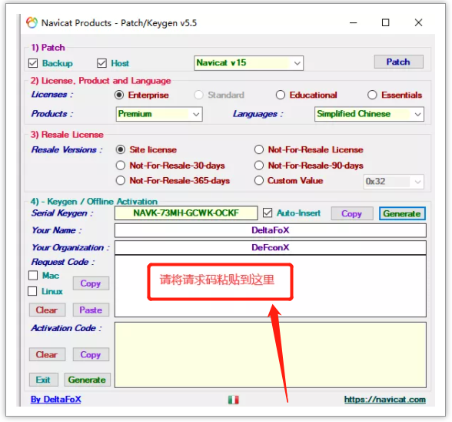Minimize the Patch/Keygen window
Image resolution: width=452 pixels, height=422 pixels.
click(x=354, y=22)
